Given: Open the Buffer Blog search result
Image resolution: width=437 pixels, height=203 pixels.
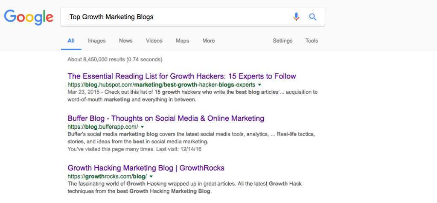Looking at the screenshot, I should coord(166,118).
